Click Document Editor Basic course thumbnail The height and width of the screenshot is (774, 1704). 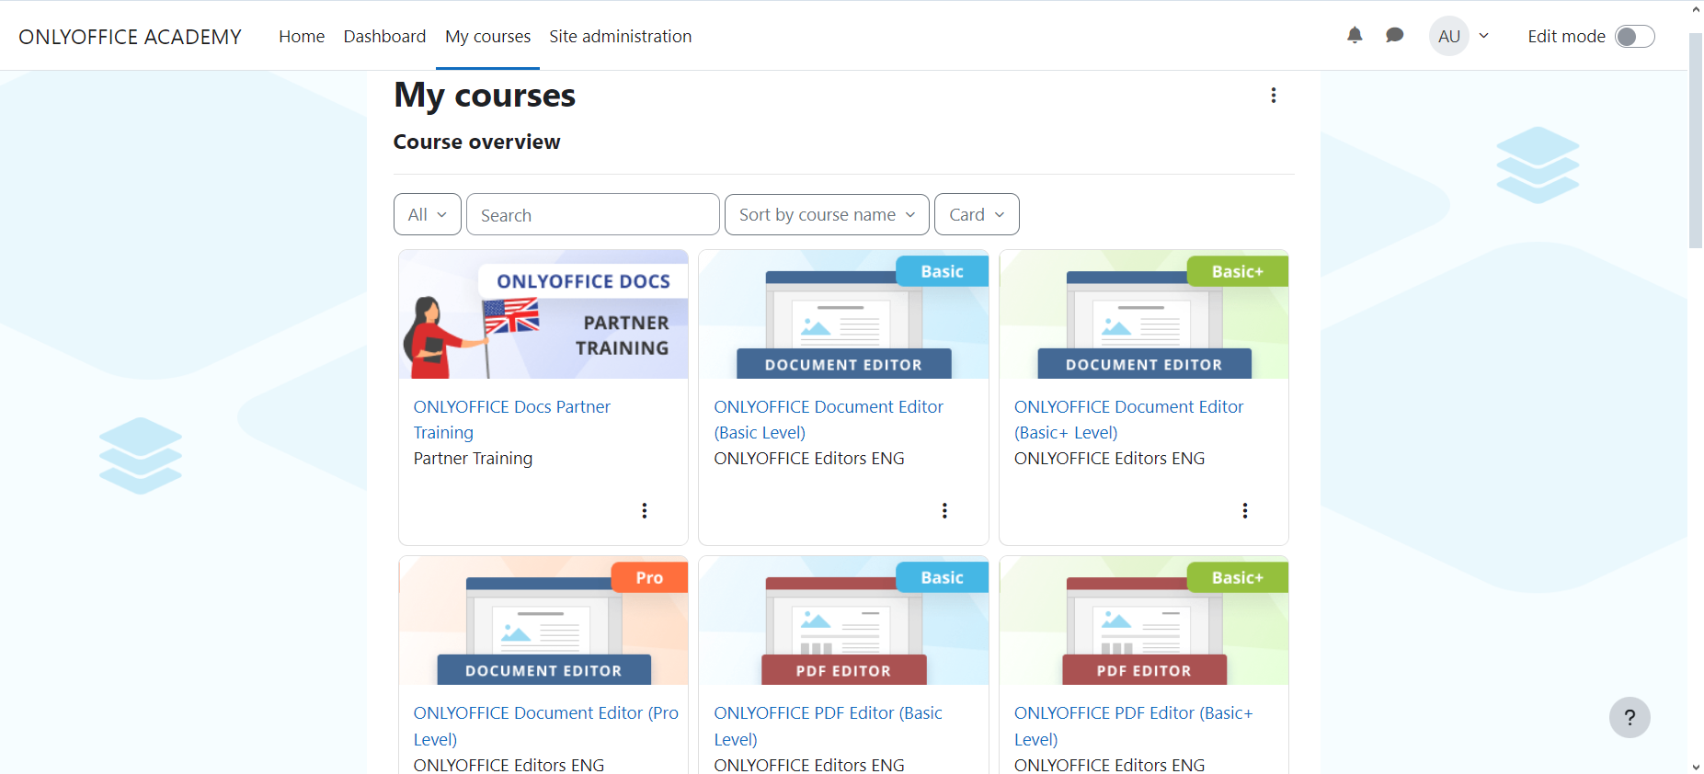pos(843,314)
